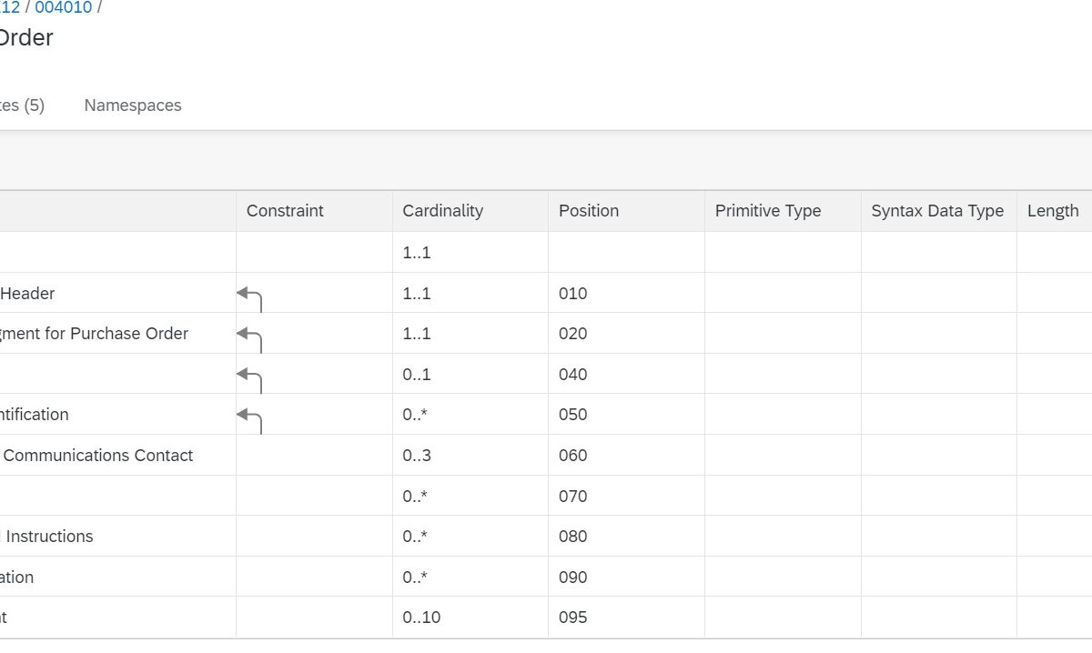Viewport: 1092px width, 653px height.
Task: Select the row ending in Purchase Order
Action: 94,334
